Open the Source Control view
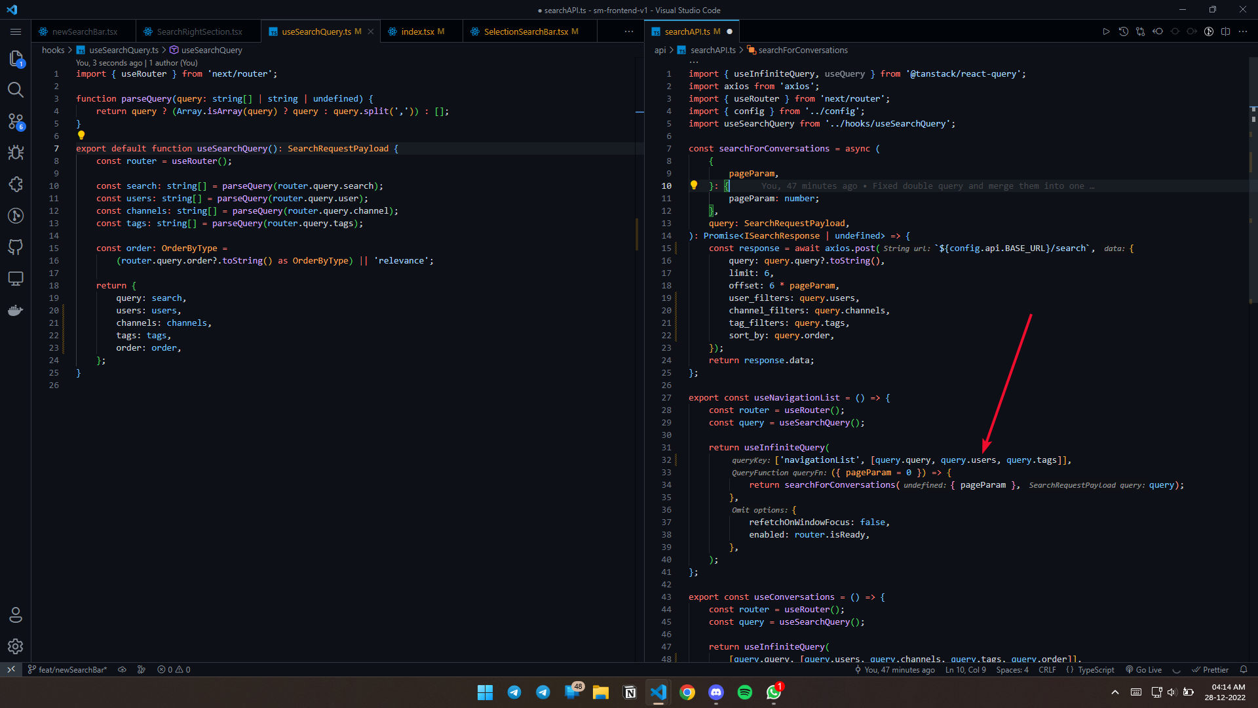This screenshot has width=1258, height=708. (16, 121)
